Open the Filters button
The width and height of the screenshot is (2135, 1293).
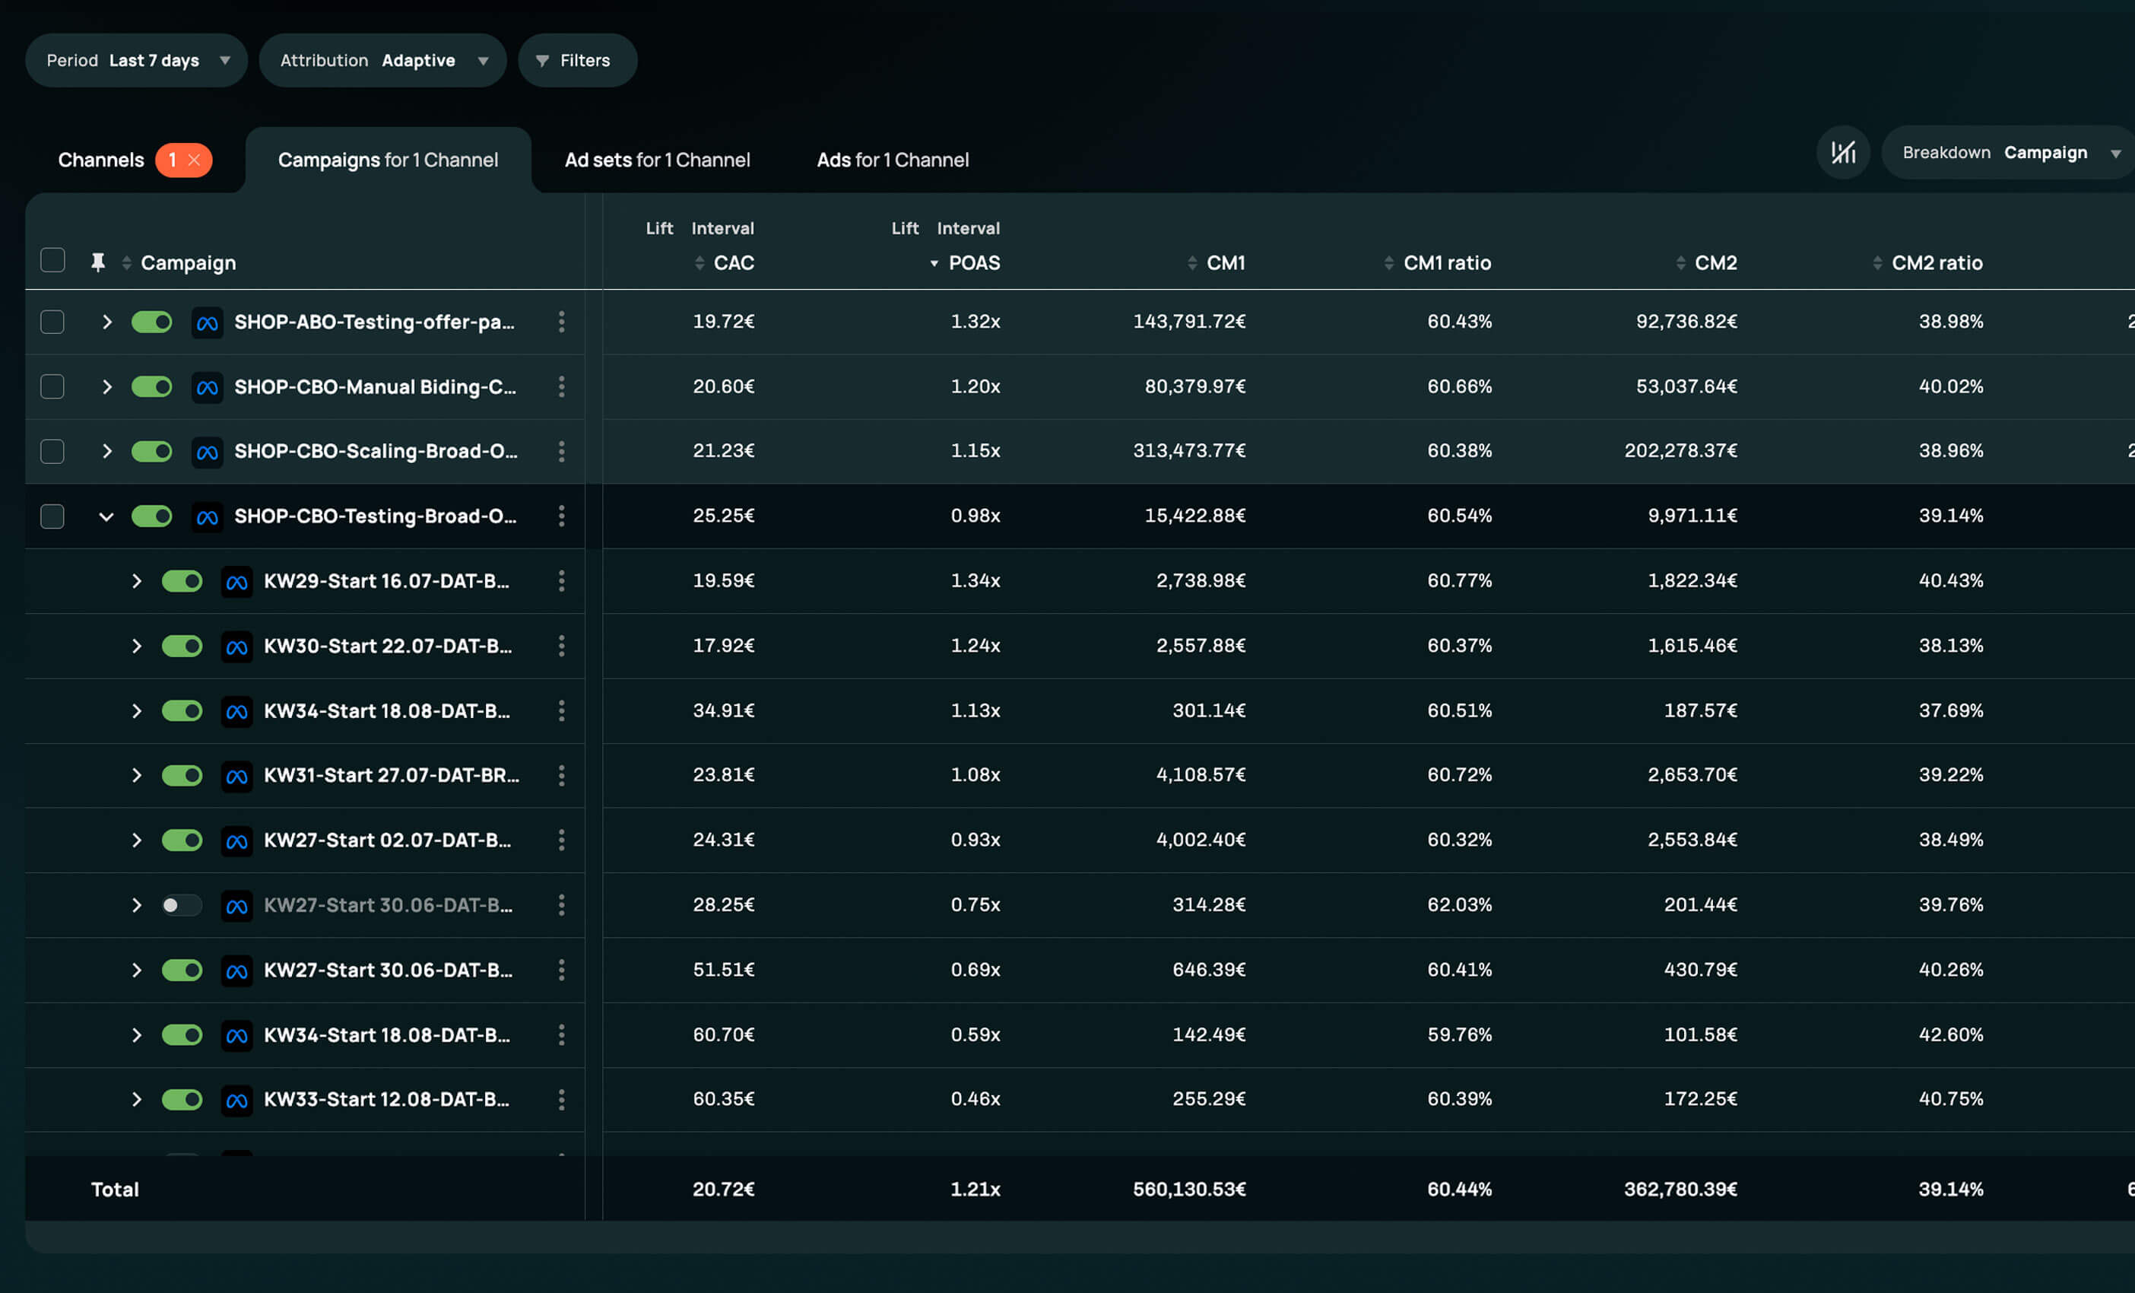[x=577, y=60]
